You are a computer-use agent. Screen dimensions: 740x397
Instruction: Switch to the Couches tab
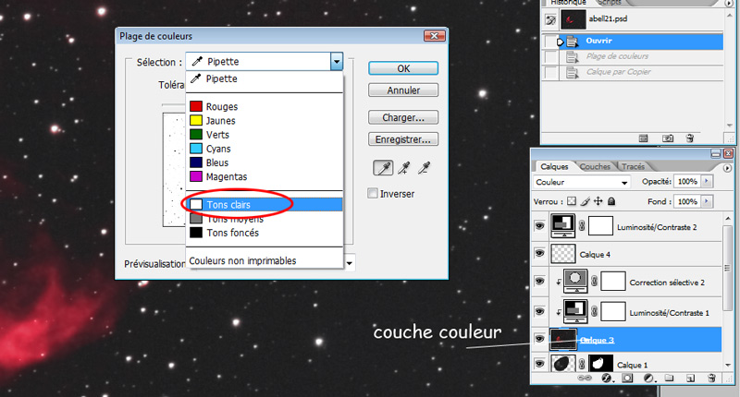(x=595, y=167)
